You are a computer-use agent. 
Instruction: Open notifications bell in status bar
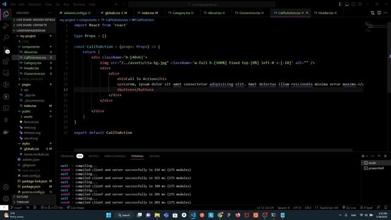click(386, 208)
